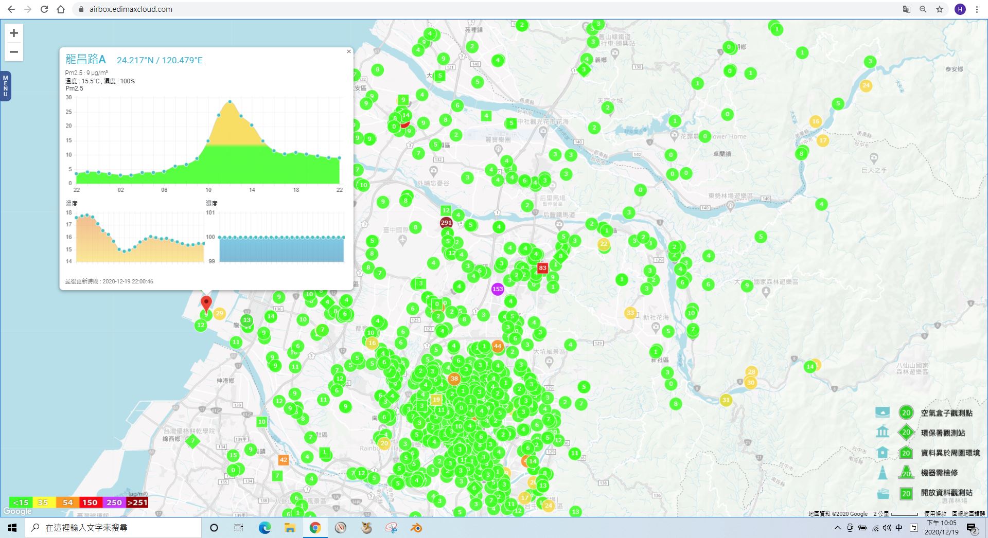Toggle 空氣盒子觀測點 layer icon in legend
This screenshot has height=538, width=988.
[882, 413]
